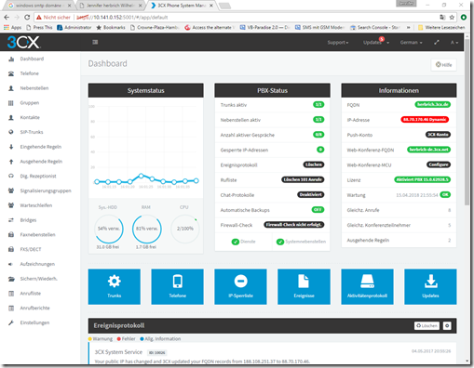Bookmark page with the star icon
Image resolution: width=474 pixels, height=368 pixels.
(x=452, y=18)
